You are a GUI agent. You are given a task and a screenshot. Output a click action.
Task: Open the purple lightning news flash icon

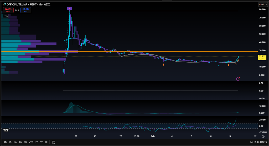[x=238, y=79]
